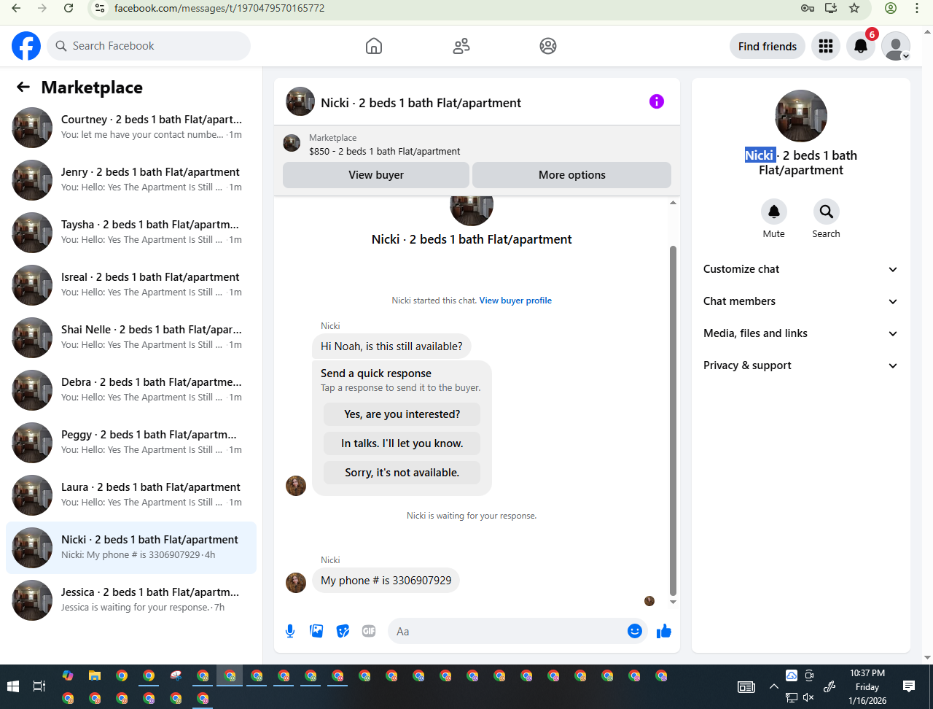Click the Find friends button
This screenshot has height=709, width=933.
(x=768, y=46)
